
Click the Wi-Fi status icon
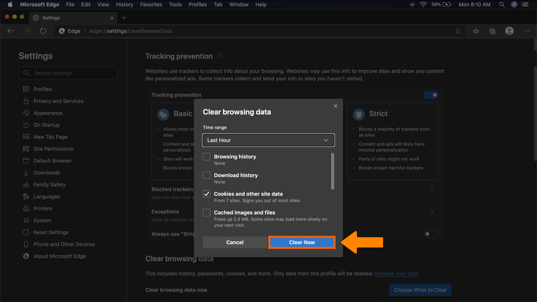coord(423,4)
